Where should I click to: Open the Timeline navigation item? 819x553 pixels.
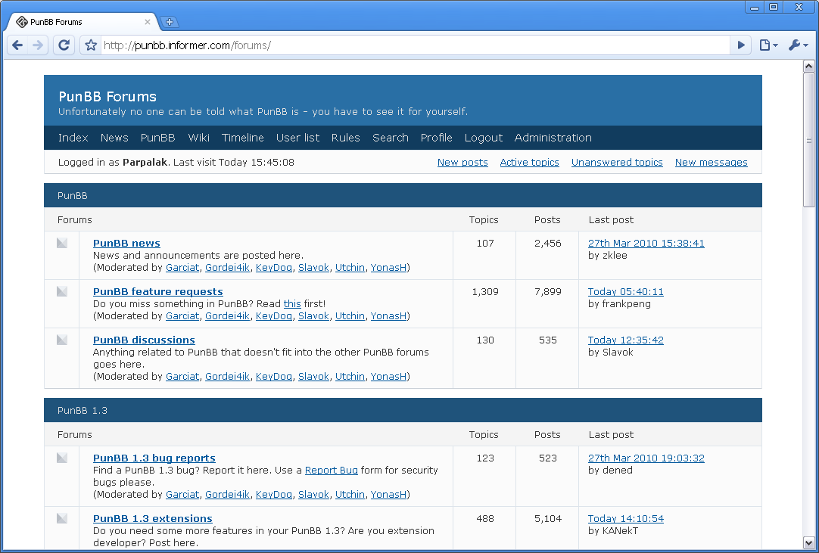243,138
